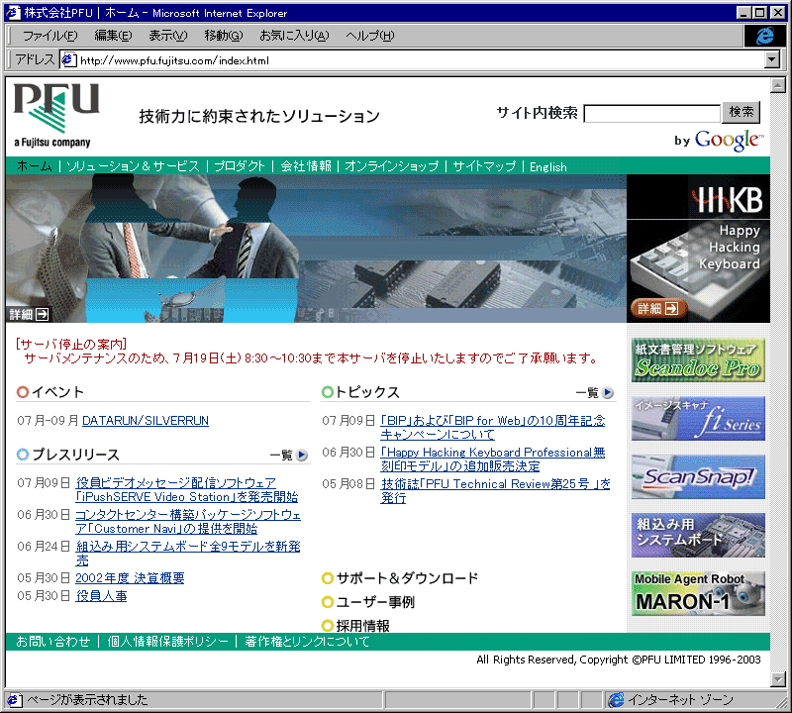Click the PFU company logo
The width and height of the screenshot is (792, 713).
point(56,116)
